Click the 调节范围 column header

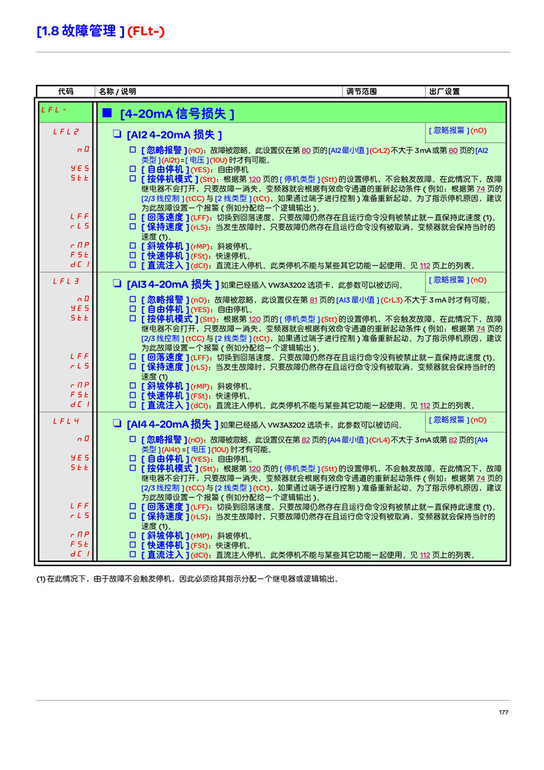pyautogui.click(x=361, y=91)
